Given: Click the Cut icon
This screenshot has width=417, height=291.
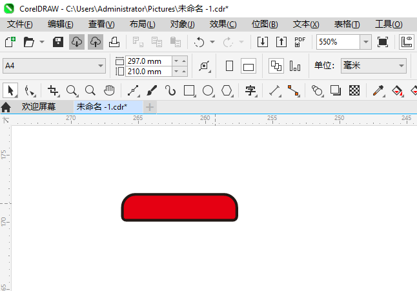Looking at the screenshot, I should [137, 42].
